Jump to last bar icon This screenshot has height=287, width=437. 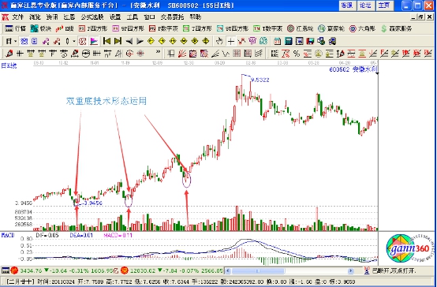(118, 42)
